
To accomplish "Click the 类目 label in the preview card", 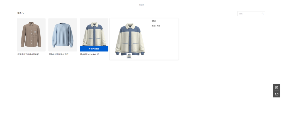I will 153,26.
